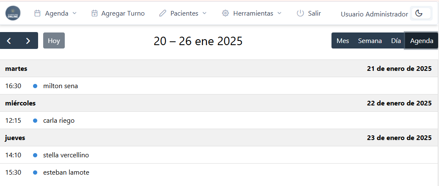The width and height of the screenshot is (439, 186).
Task: Switch to the Semana view
Action: pyautogui.click(x=370, y=40)
